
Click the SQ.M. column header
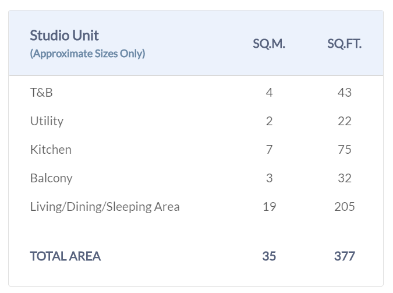pos(269,44)
